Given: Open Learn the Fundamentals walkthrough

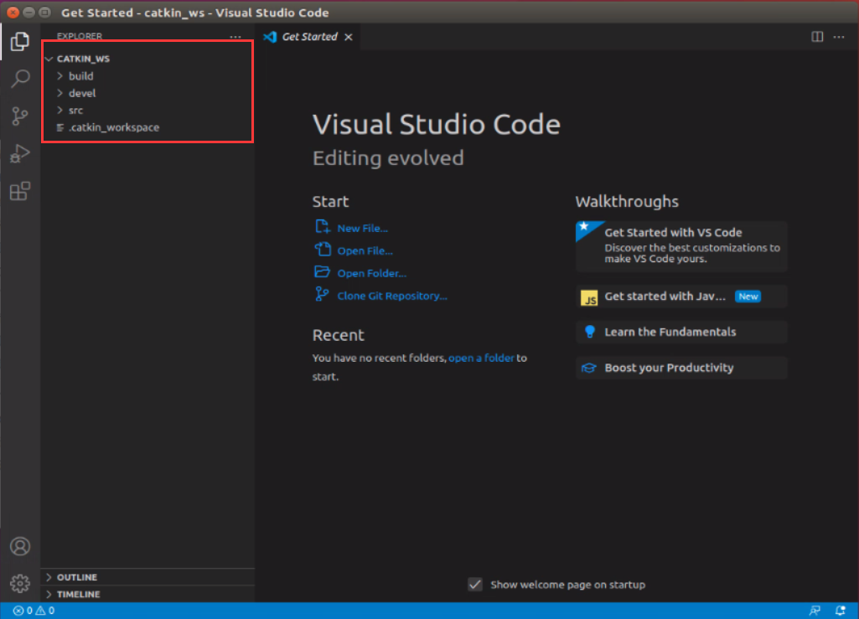Looking at the screenshot, I should (670, 332).
